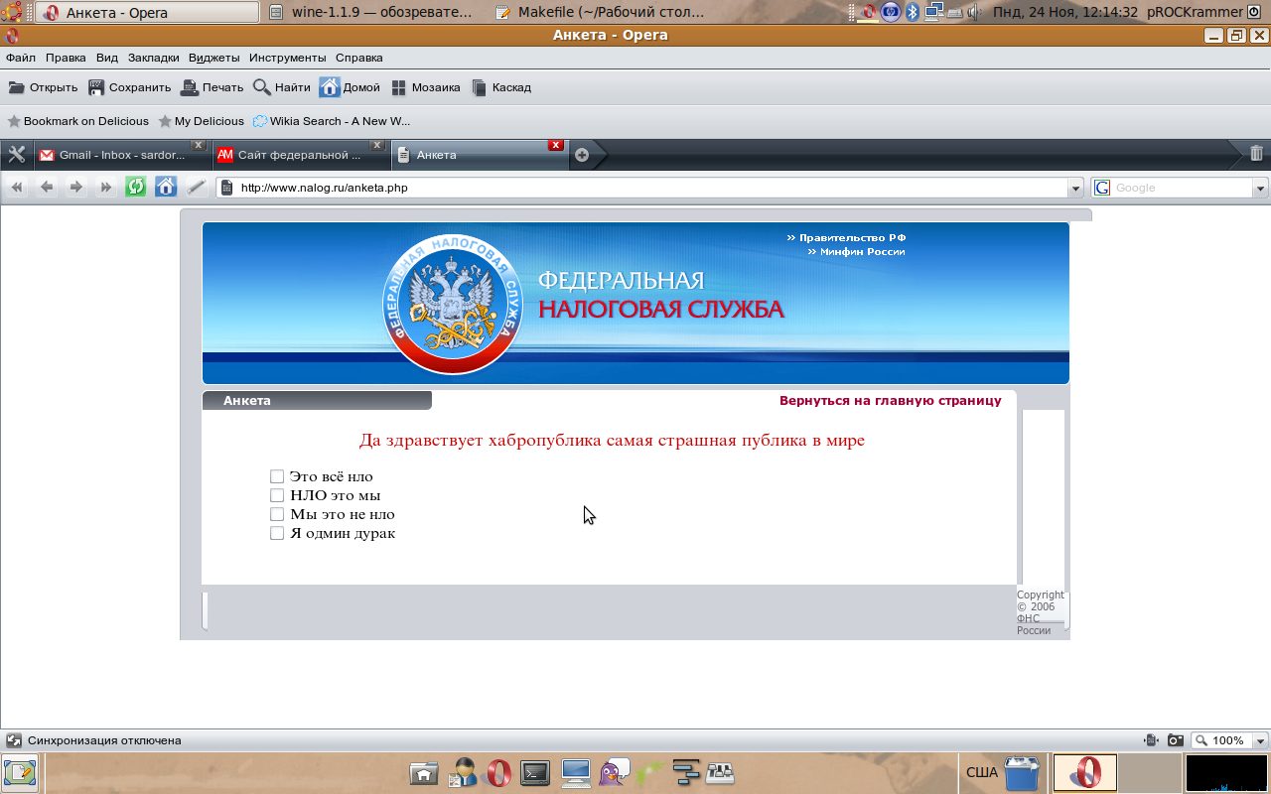Click the show desktop icon in bottom panel

(20, 773)
